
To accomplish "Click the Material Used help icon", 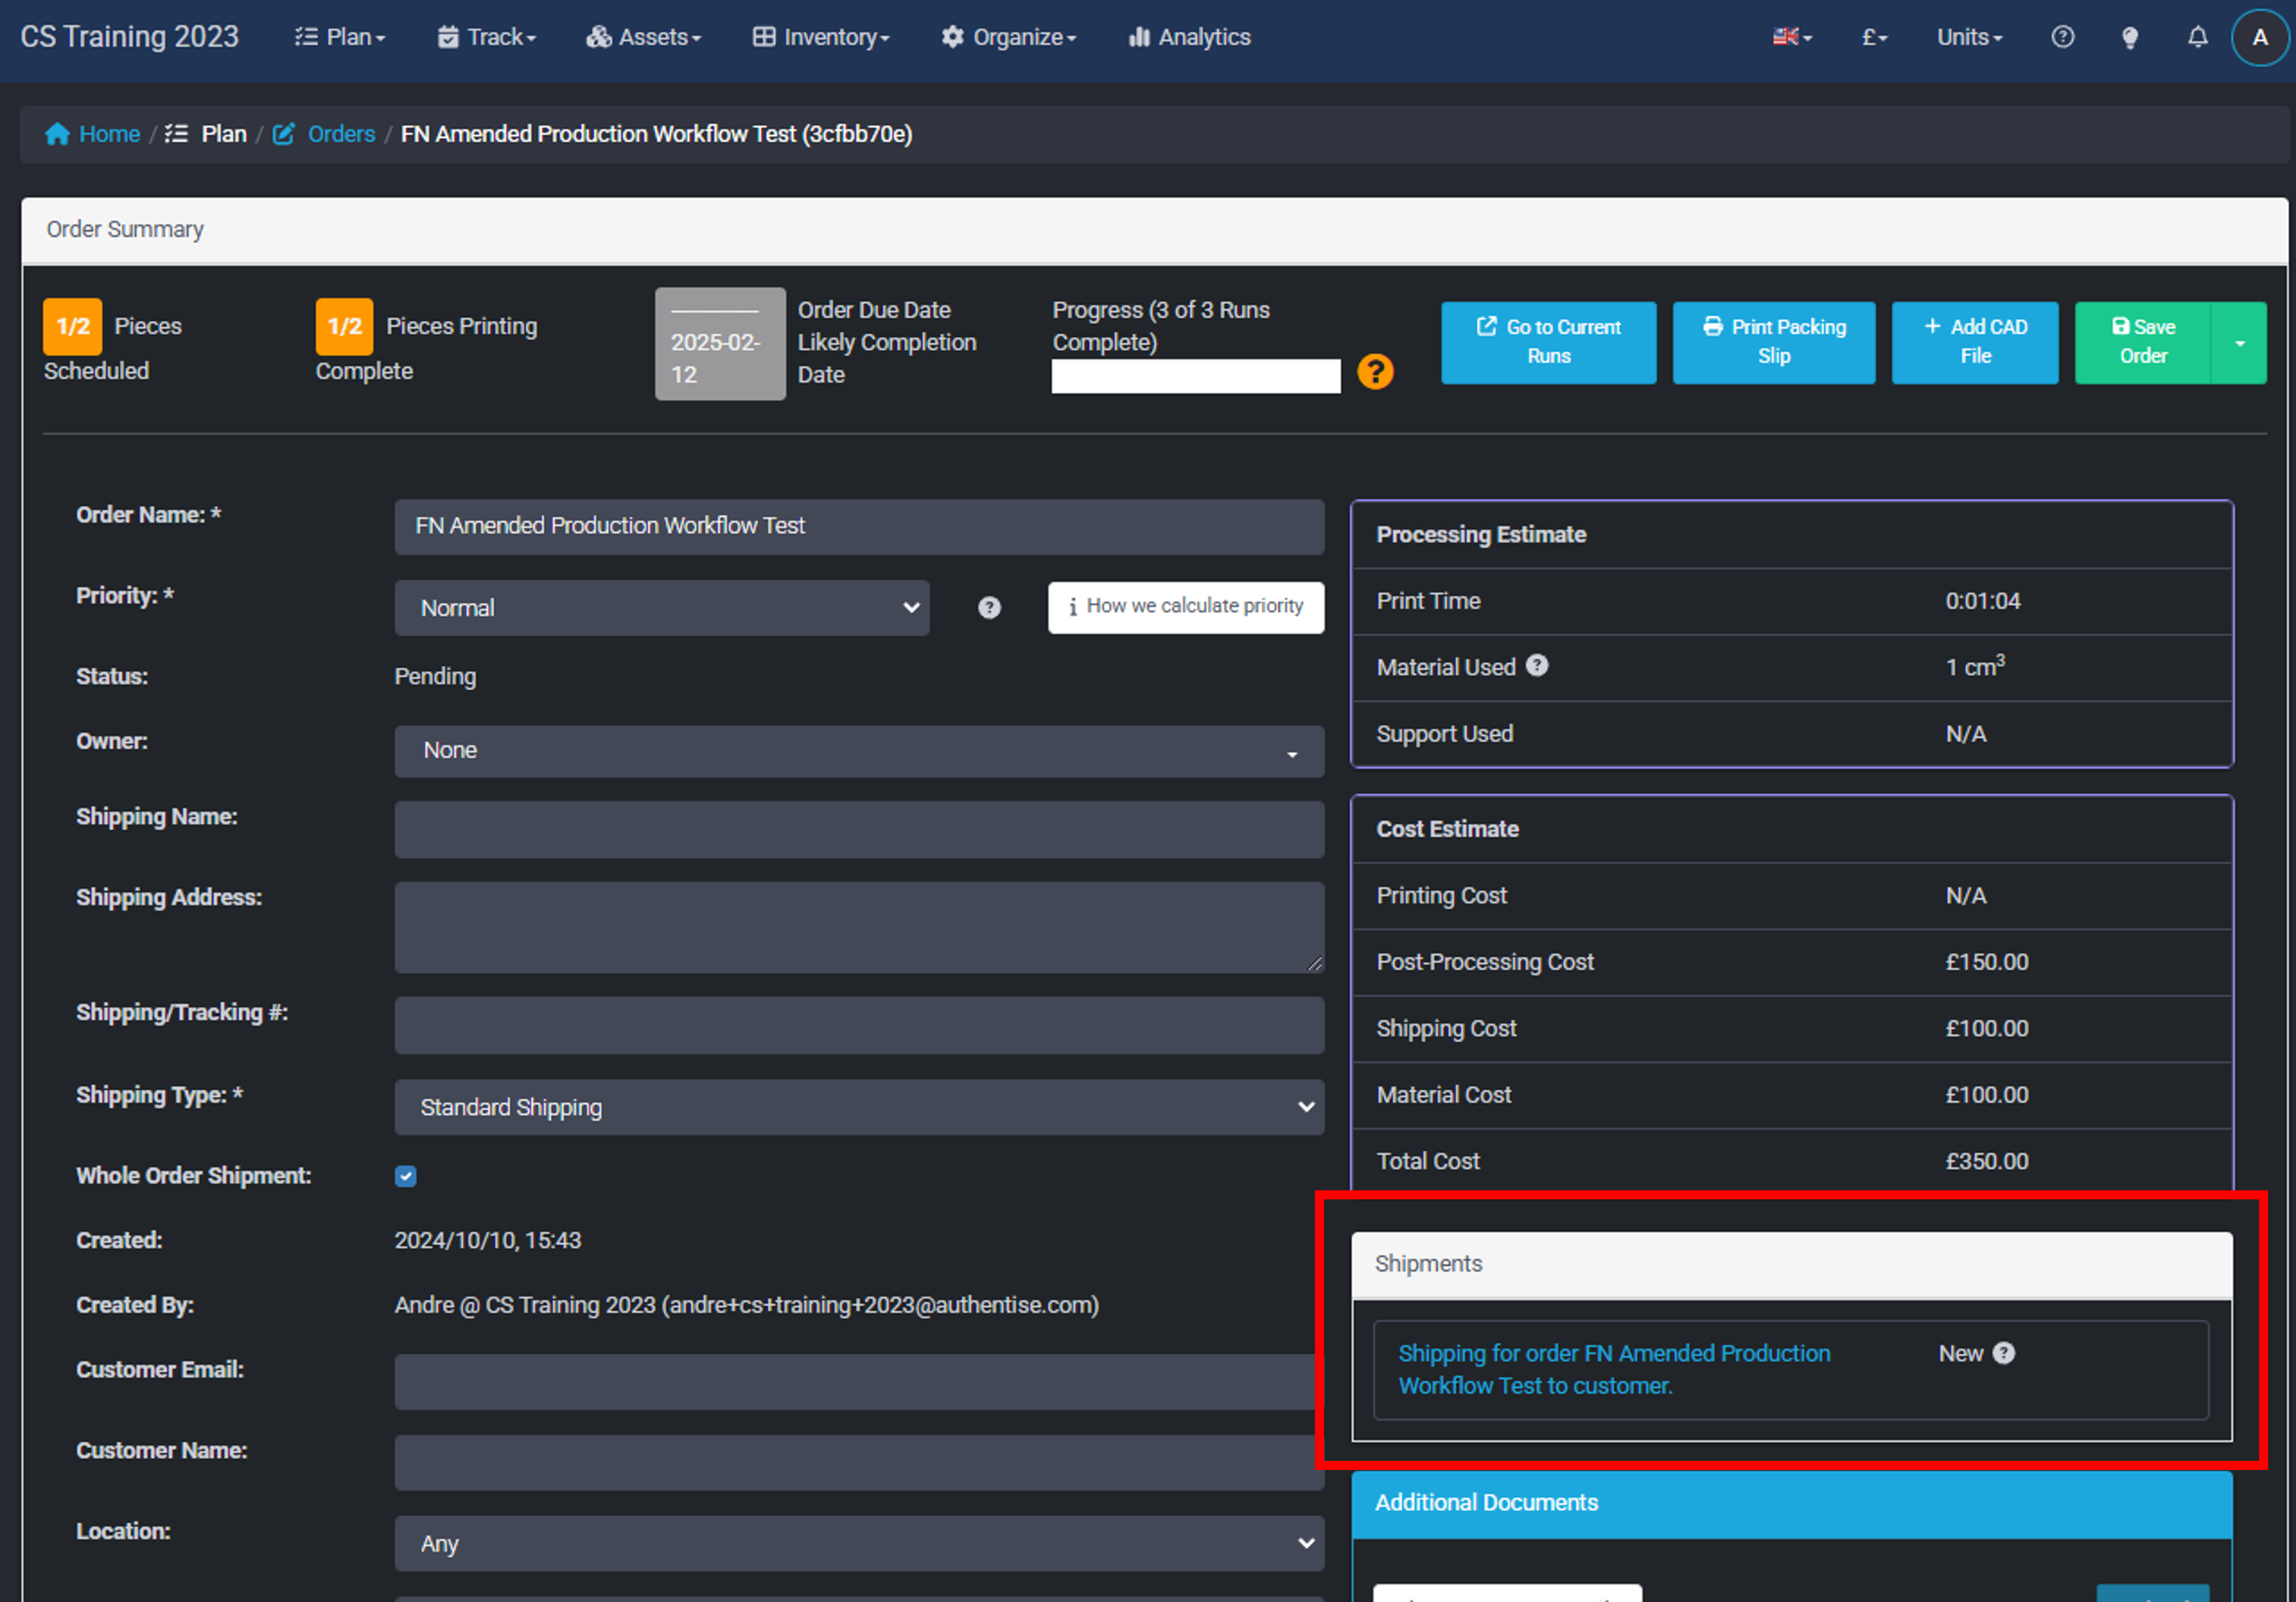I will pyautogui.click(x=1537, y=666).
